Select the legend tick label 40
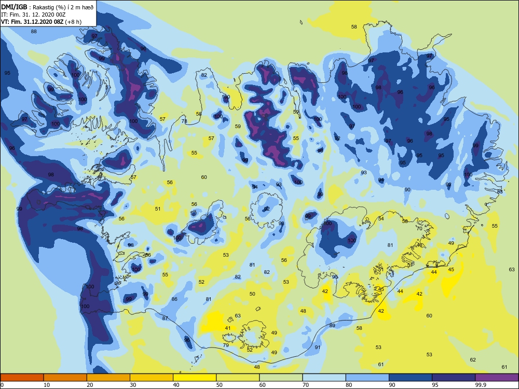 (x=176, y=385)
